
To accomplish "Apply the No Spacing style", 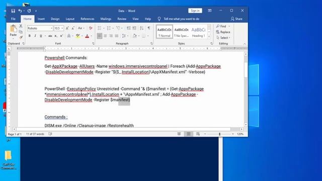I will click(x=182, y=32).
